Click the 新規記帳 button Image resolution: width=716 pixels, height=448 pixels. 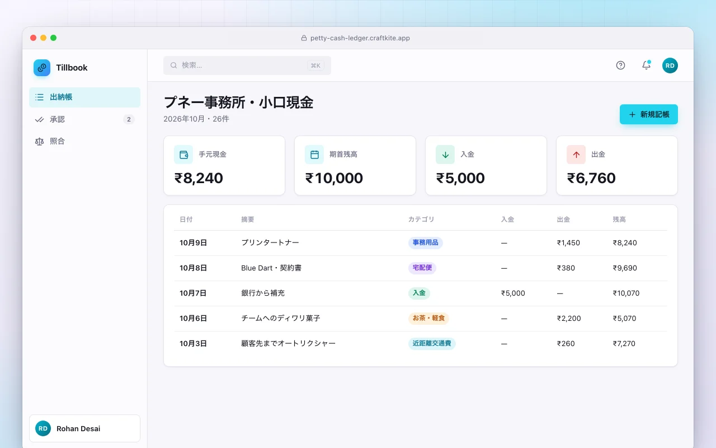(649, 114)
